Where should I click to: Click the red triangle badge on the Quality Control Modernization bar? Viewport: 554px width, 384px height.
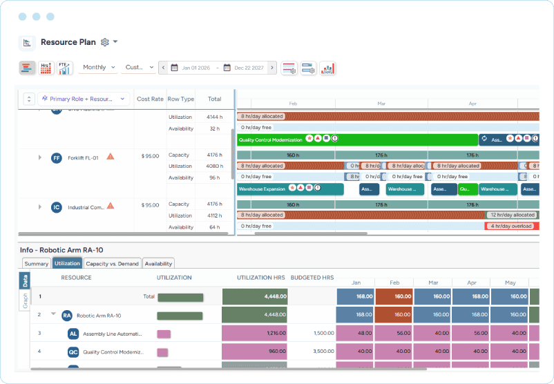318,138
